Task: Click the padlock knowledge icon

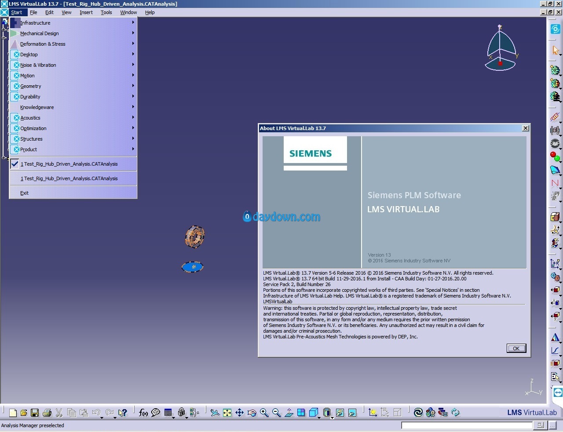Action: (x=181, y=412)
